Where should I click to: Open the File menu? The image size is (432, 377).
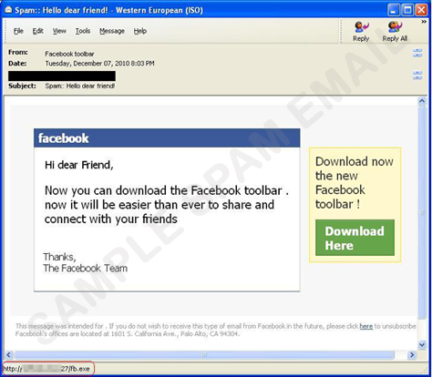18,31
